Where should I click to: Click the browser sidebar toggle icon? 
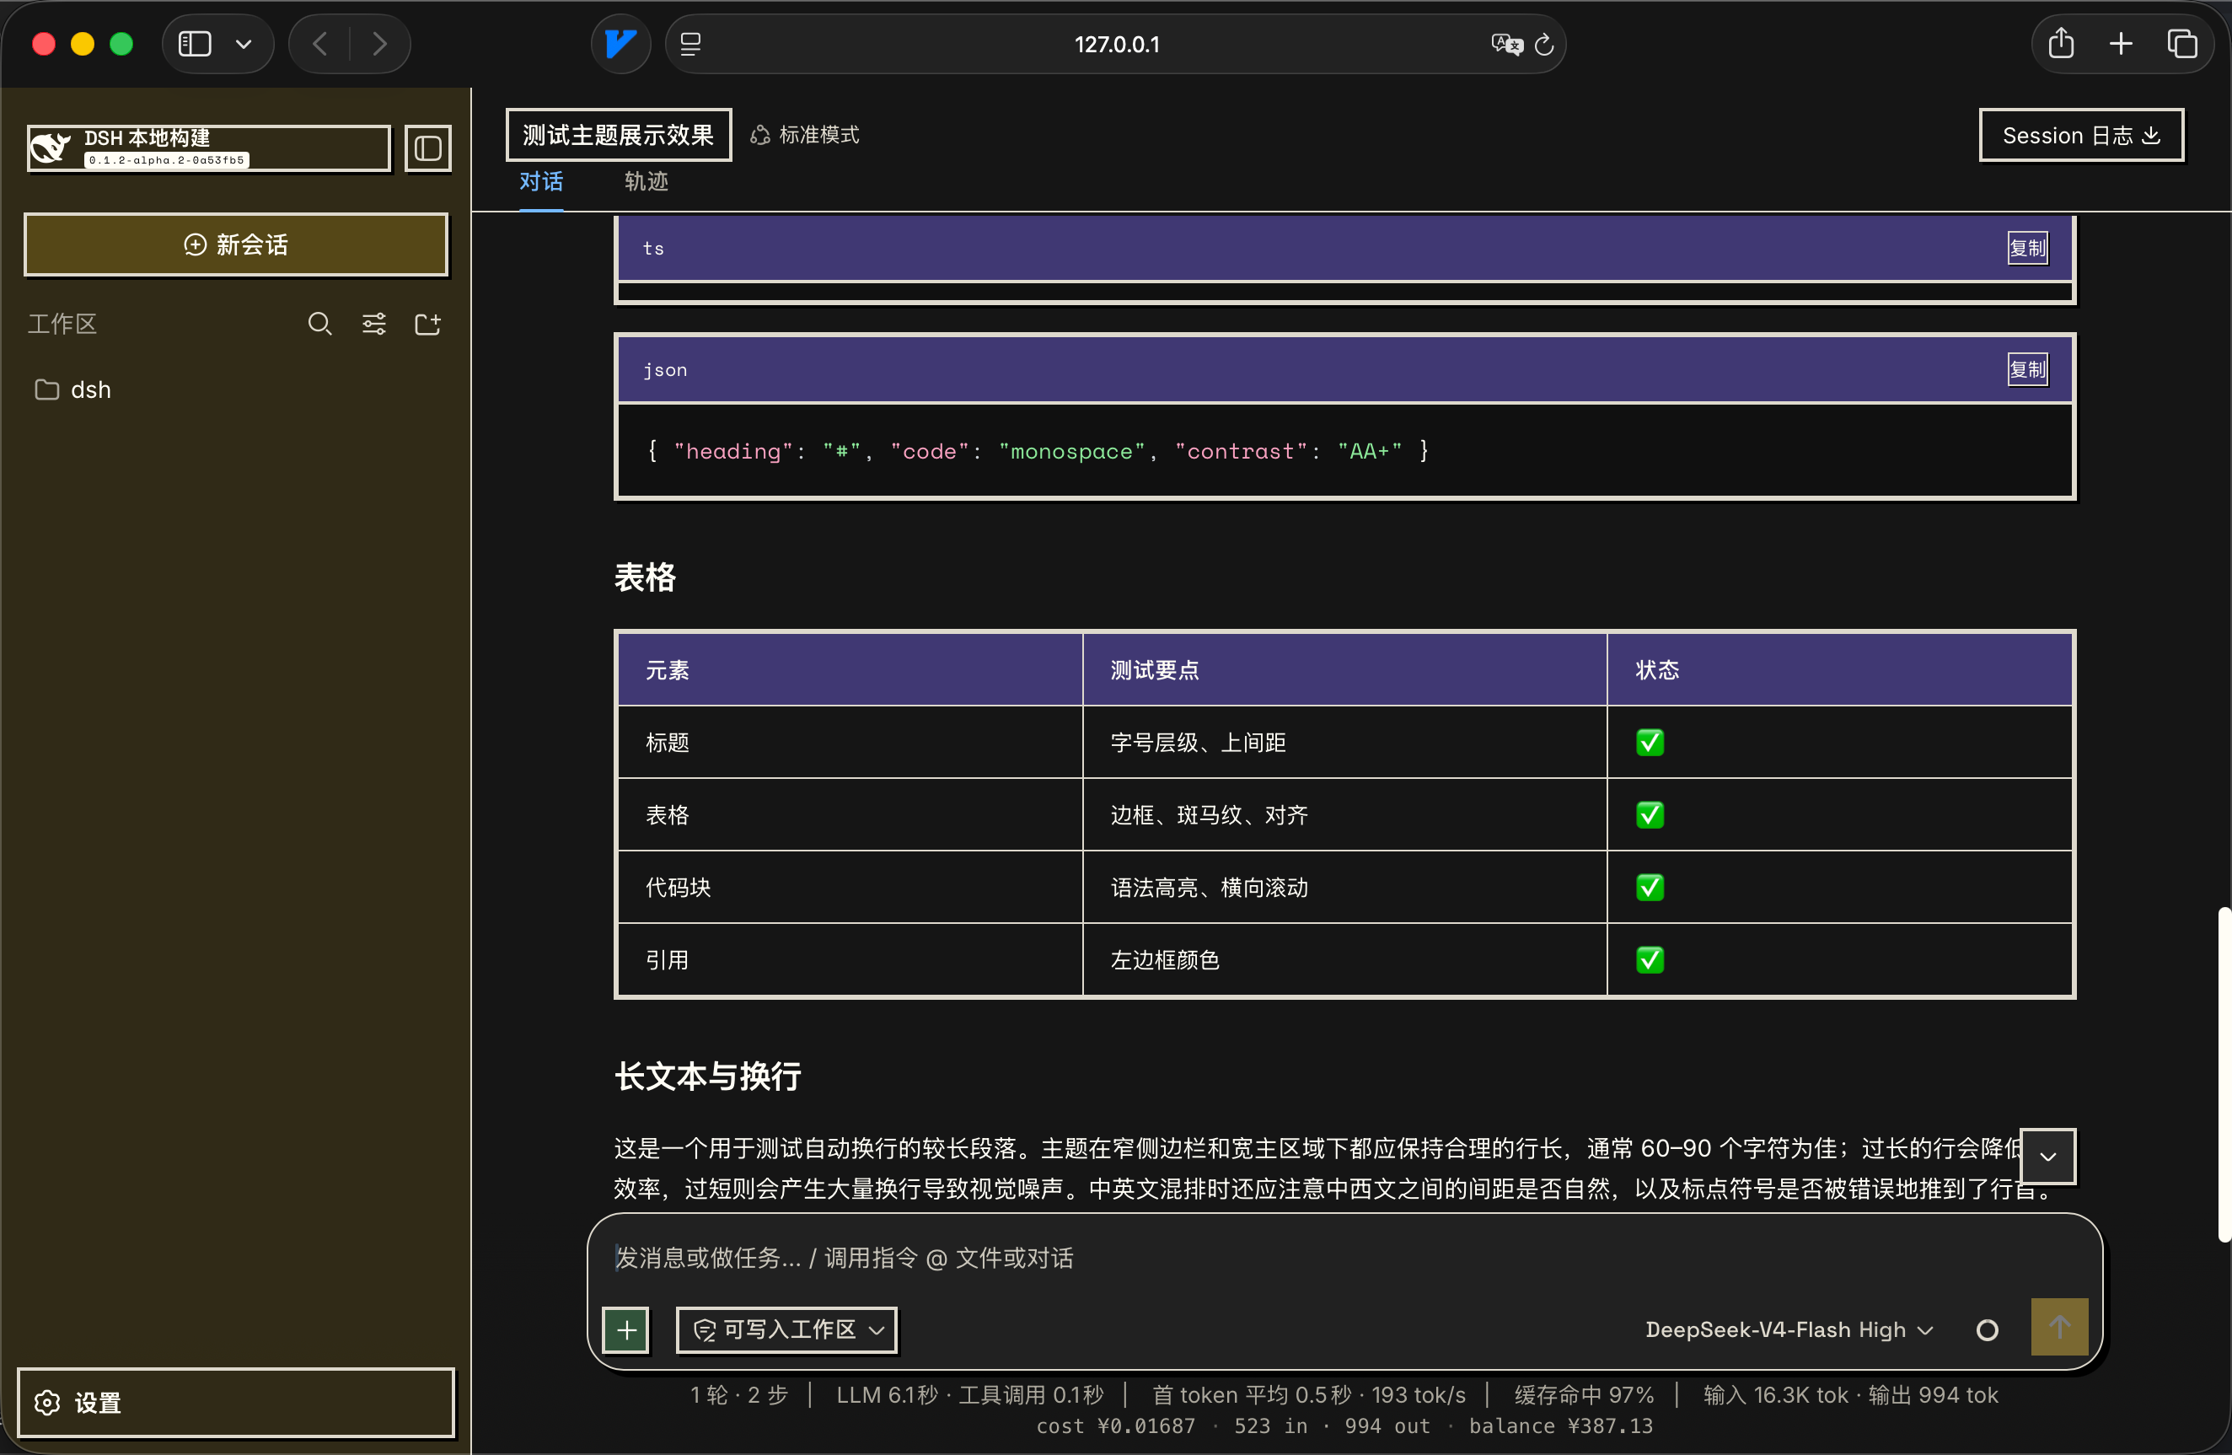tap(195, 44)
